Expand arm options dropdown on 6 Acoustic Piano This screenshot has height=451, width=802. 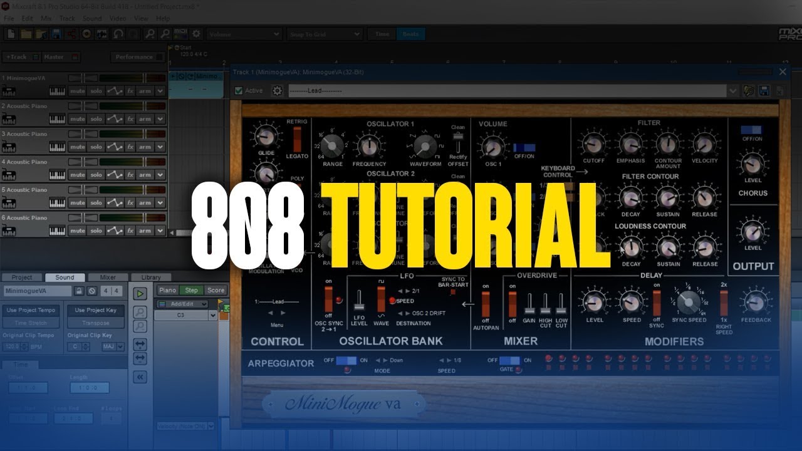click(160, 231)
